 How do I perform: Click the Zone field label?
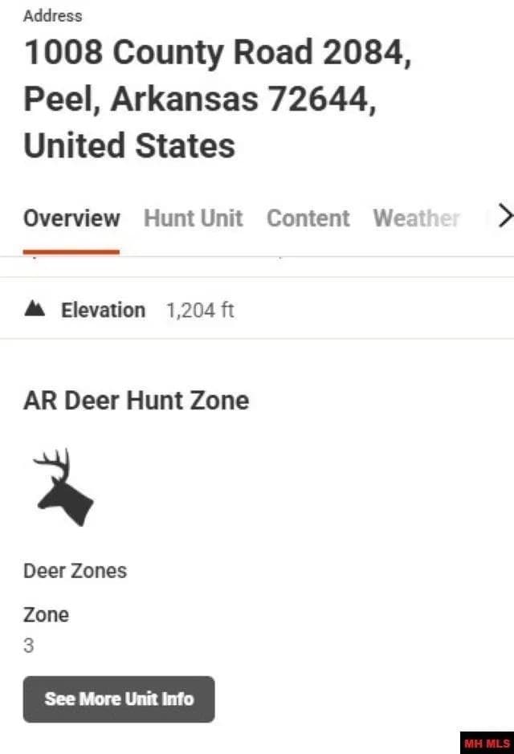pos(46,615)
